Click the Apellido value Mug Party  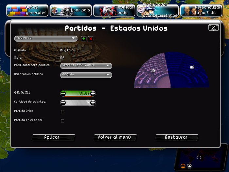68,50
